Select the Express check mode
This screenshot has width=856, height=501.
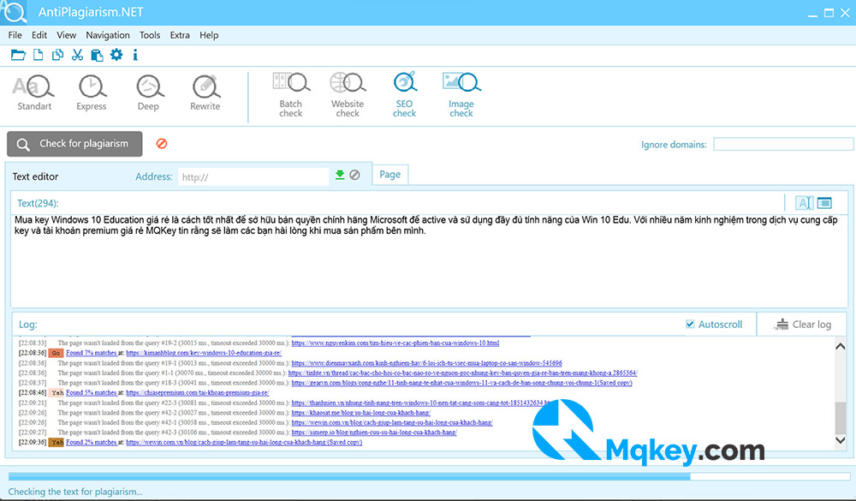pyautogui.click(x=92, y=92)
